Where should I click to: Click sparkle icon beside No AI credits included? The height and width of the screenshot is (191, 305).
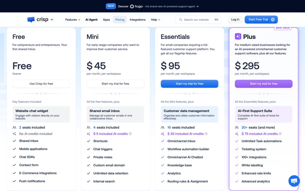(14, 134)
